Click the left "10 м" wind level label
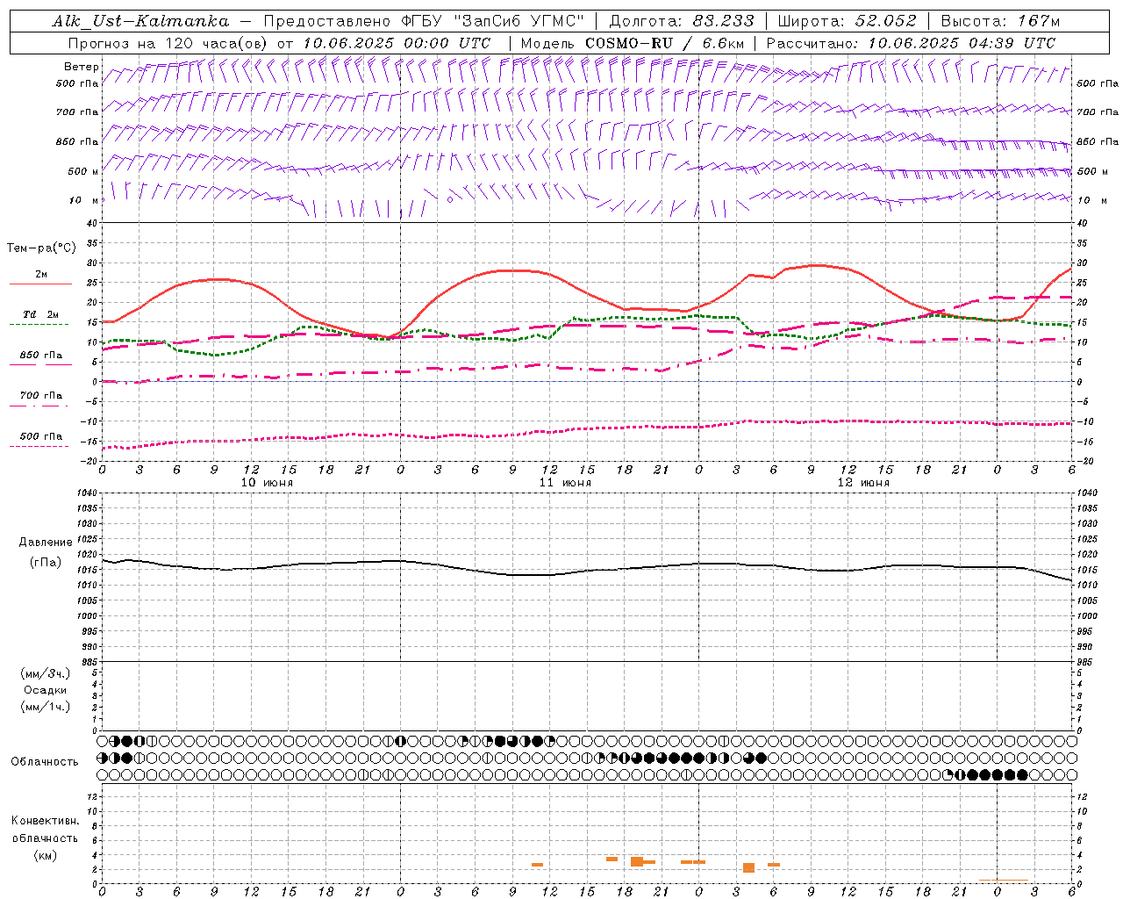The height and width of the screenshot is (899, 1123). 85,200
